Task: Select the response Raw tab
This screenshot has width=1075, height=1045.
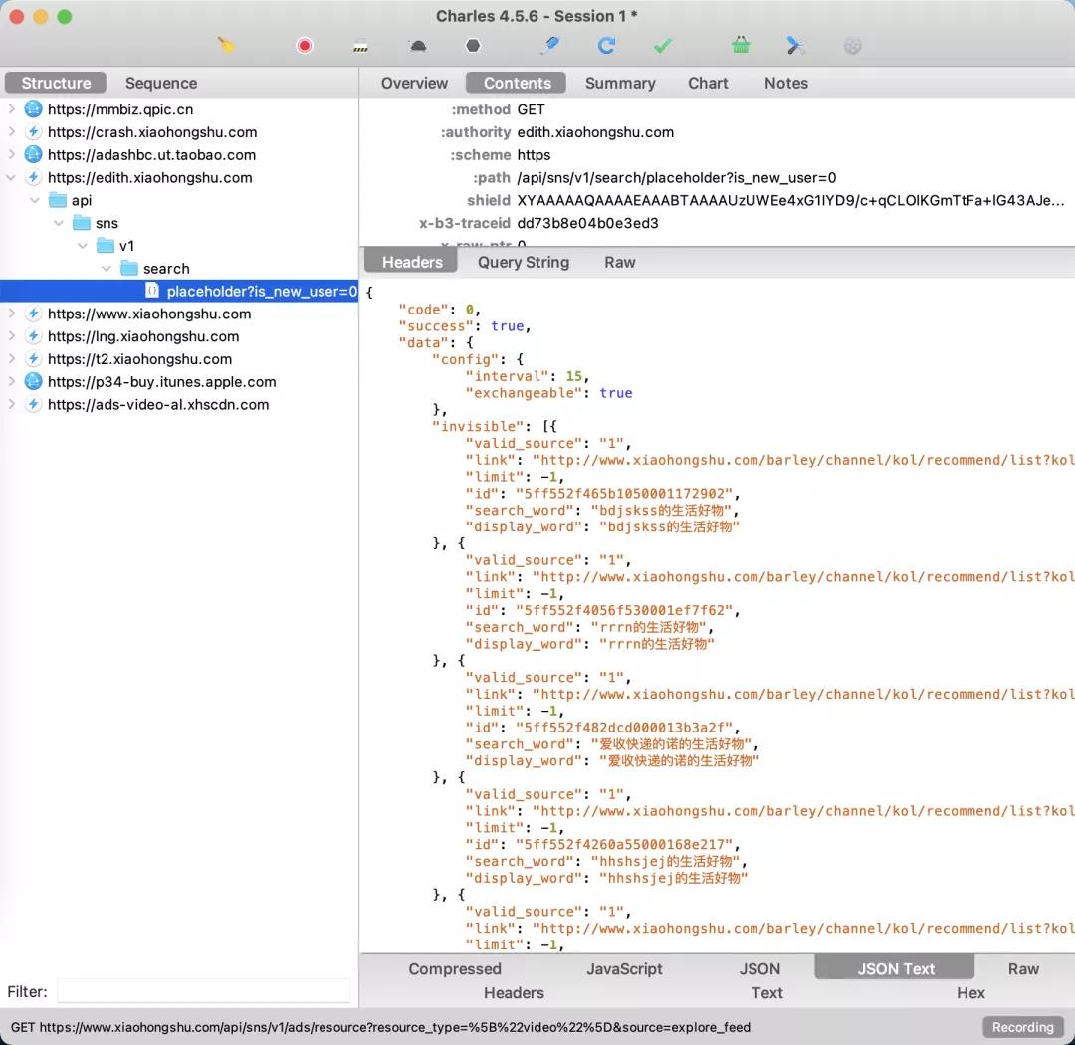Action: [x=1023, y=969]
